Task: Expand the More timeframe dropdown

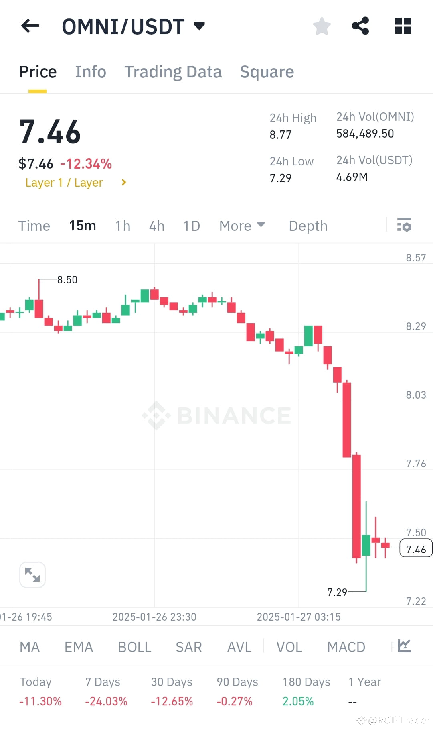Action: pos(241,226)
